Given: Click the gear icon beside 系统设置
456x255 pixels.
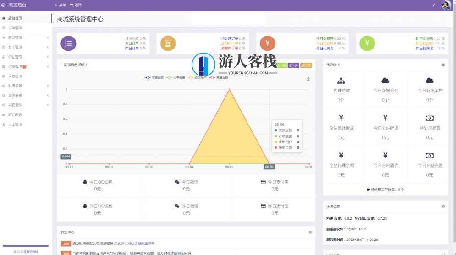Looking at the screenshot, I should [x=4, y=95].
